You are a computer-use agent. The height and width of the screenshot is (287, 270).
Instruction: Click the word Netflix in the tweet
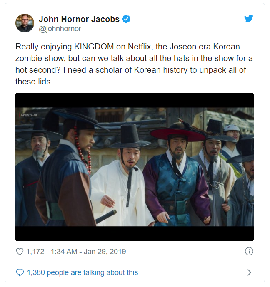[140, 47]
